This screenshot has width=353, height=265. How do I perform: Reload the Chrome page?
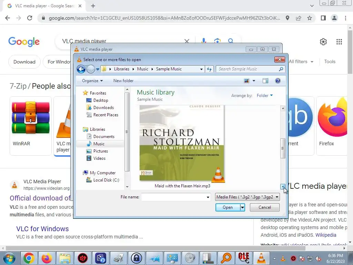(30, 18)
